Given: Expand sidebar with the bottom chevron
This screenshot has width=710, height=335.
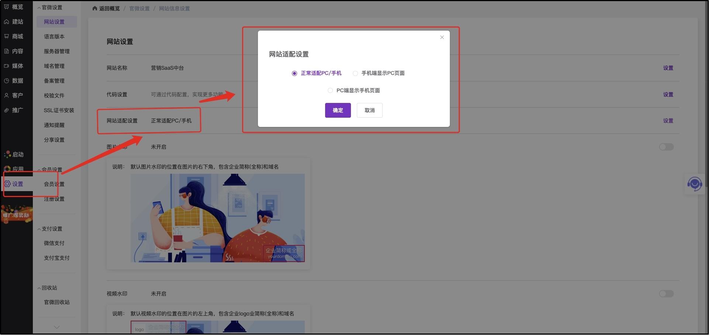Looking at the screenshot, I should [57, 327].
